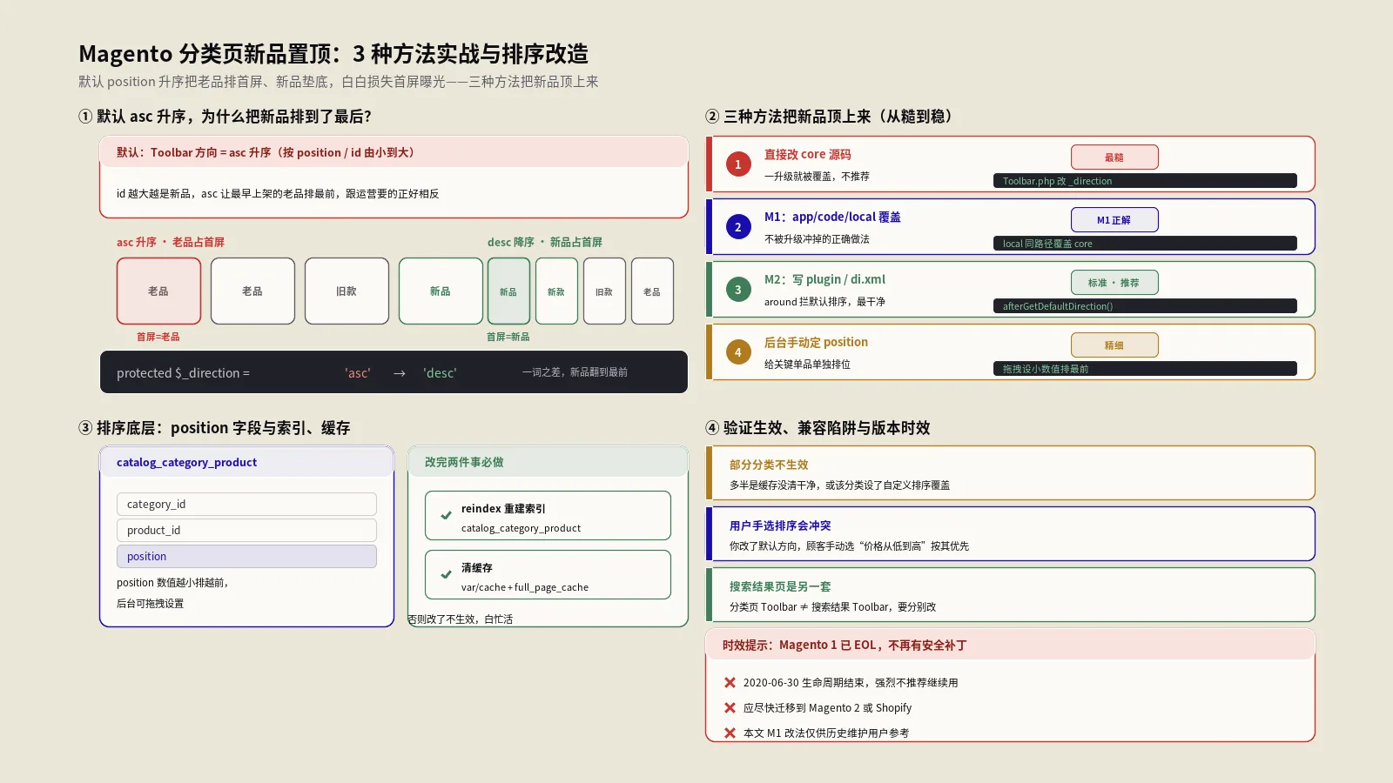Click the catalog_category_product table header
The width and height of the screenshot is (1393, 783).
246,462
